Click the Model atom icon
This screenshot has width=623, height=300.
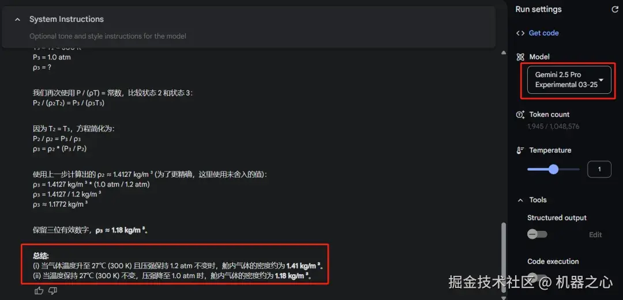[520, 57]
